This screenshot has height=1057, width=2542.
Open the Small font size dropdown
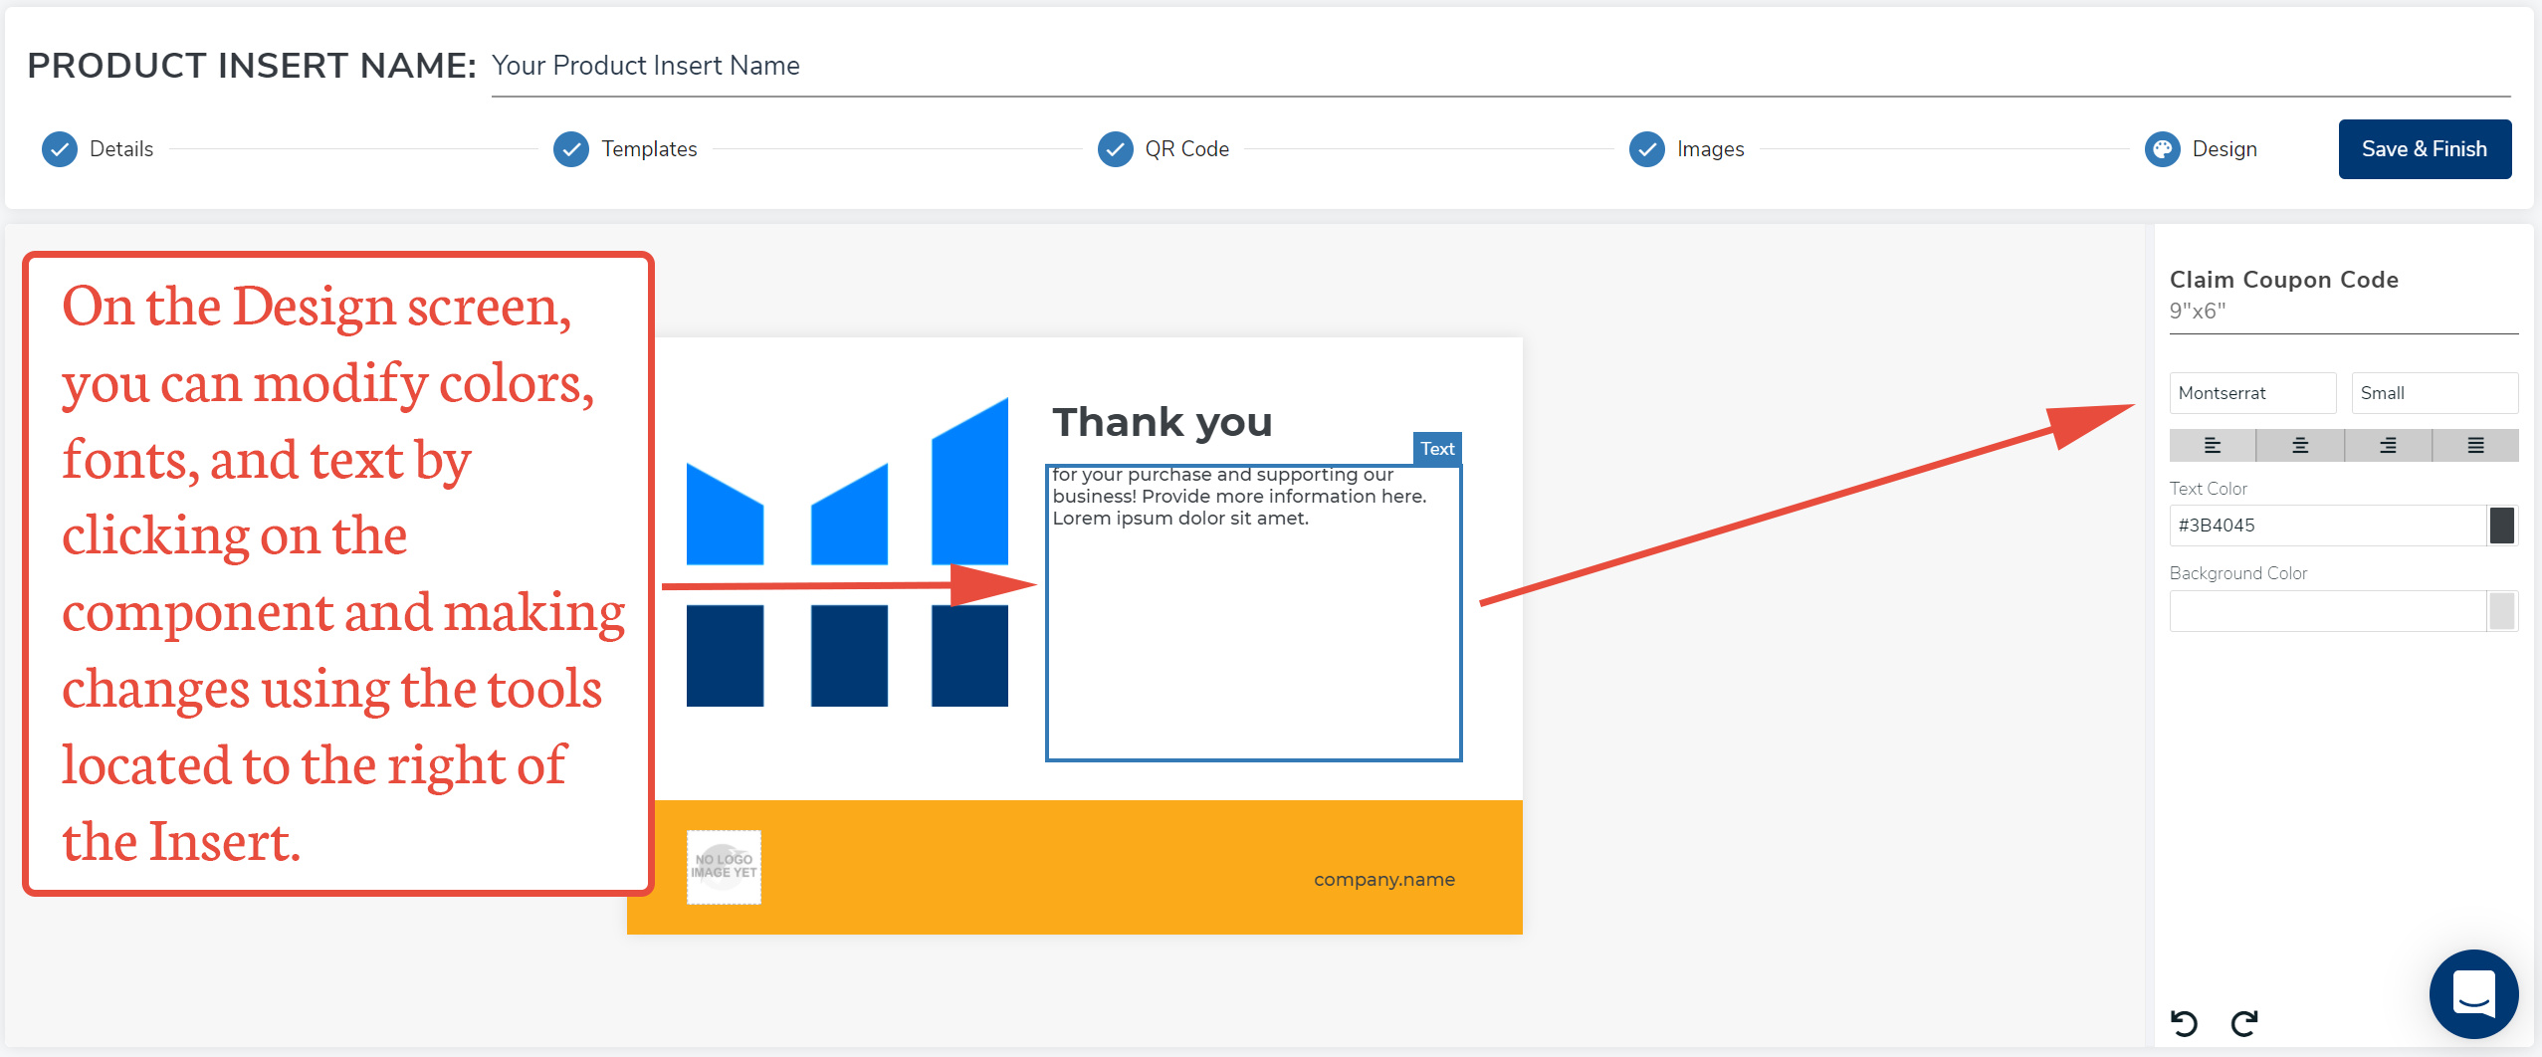coord(2434,393)
